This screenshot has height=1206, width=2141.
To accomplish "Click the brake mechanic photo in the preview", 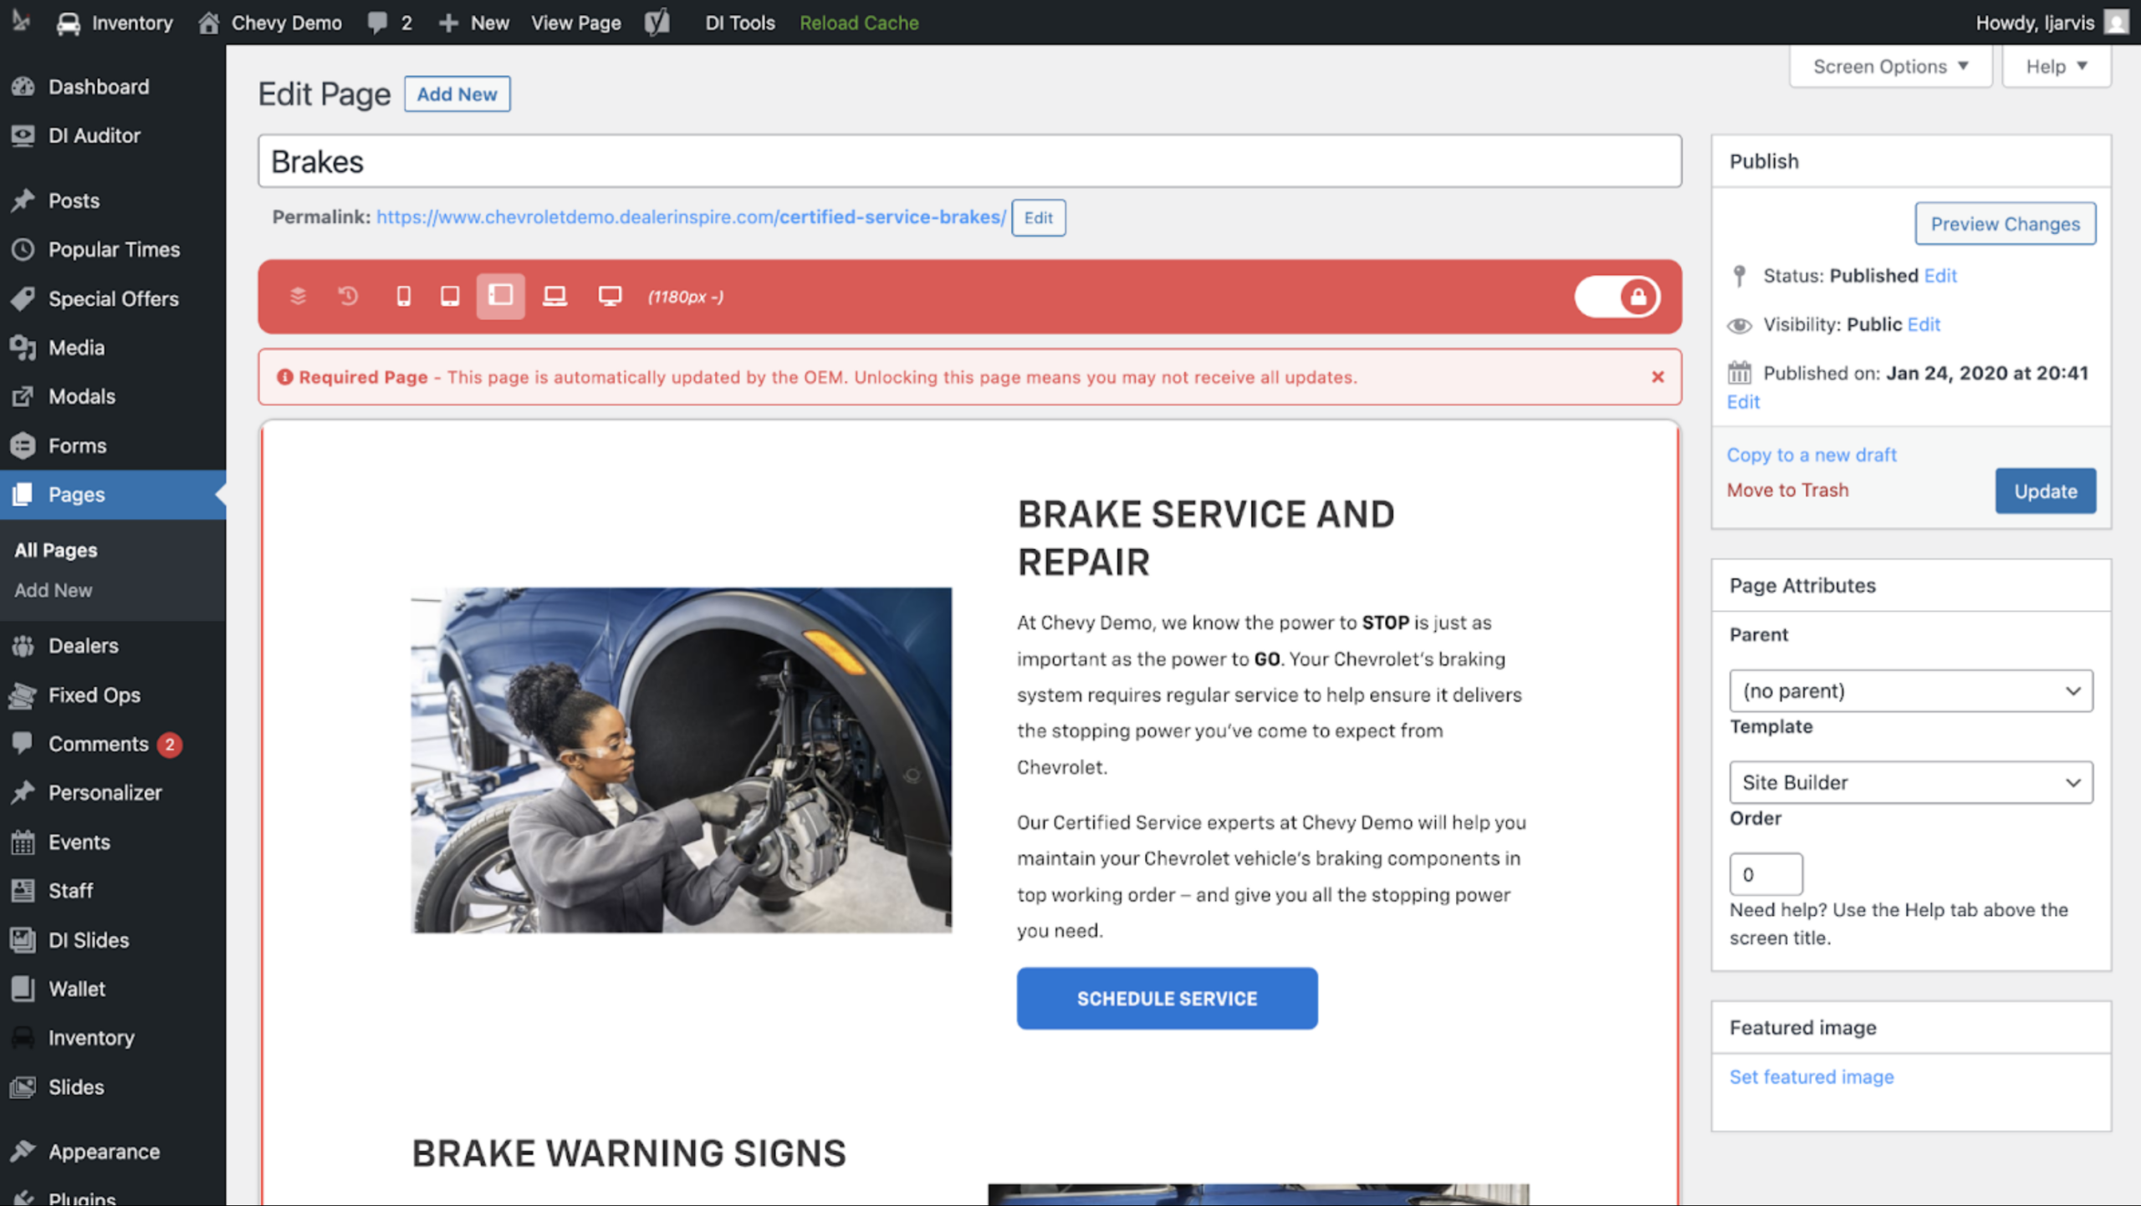I will coord(681,760).
